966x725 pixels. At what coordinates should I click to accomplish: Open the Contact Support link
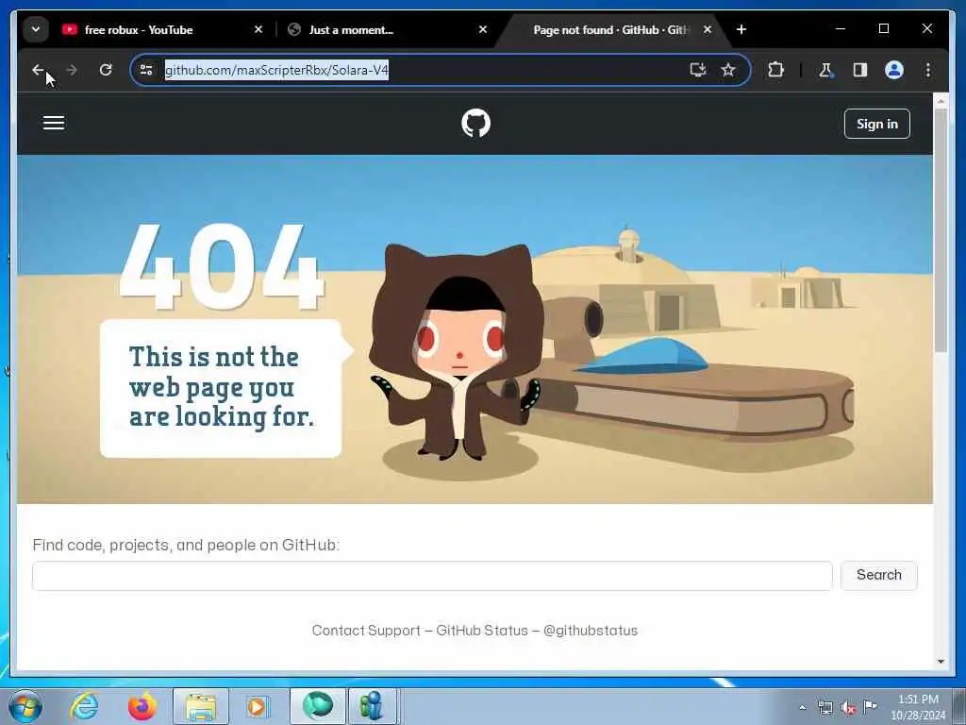click(366, 631)
